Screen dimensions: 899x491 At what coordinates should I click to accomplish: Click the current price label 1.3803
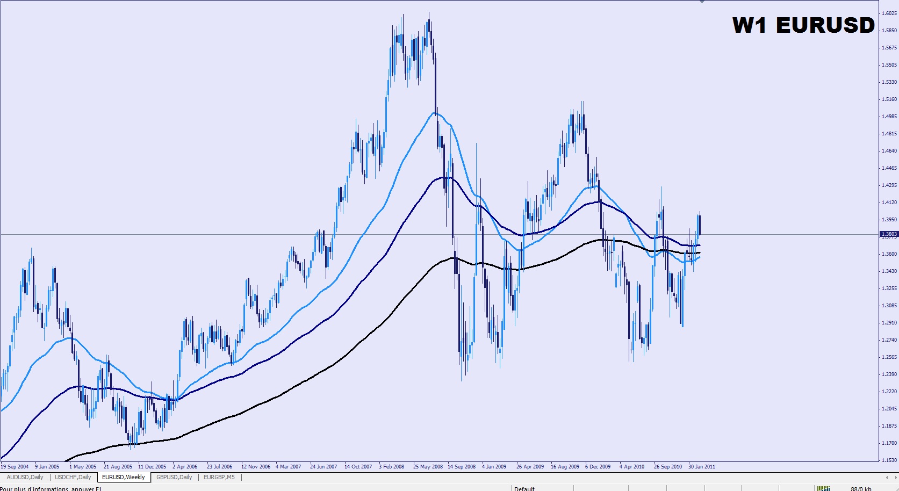coord(889,234)
